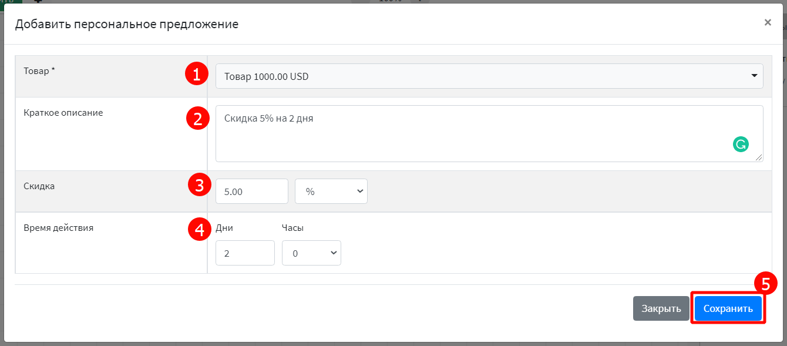Screen dimensions: 787x346
Task: Click the Товар * field label
Action: click(x=39, y=71)
